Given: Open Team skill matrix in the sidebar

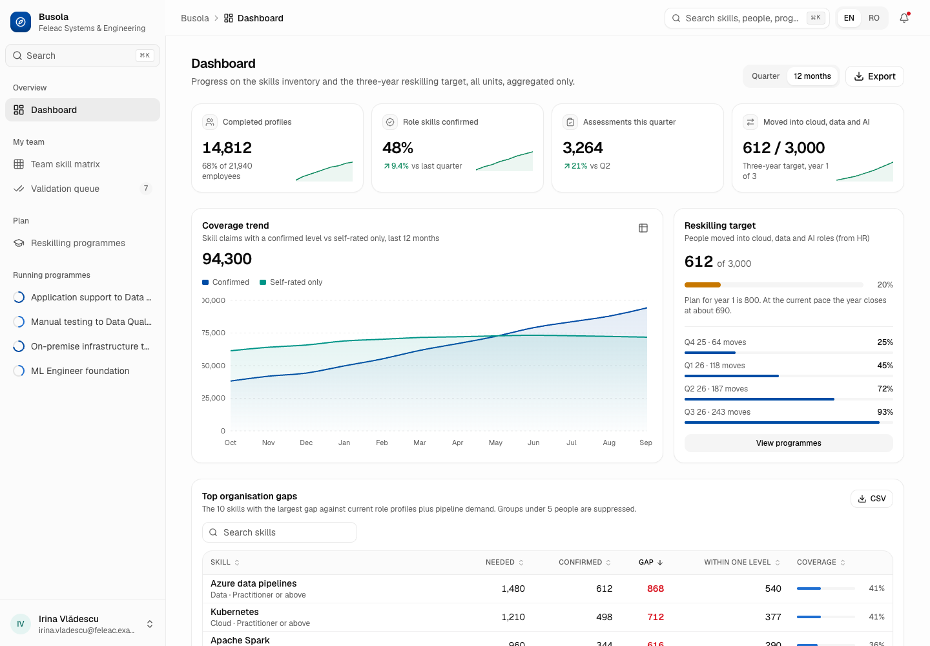Looking at the screenshot, I should tap(83, 164).
